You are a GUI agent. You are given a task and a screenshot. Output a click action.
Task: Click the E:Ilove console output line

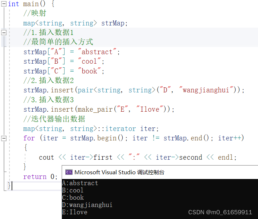coord(74,212)
